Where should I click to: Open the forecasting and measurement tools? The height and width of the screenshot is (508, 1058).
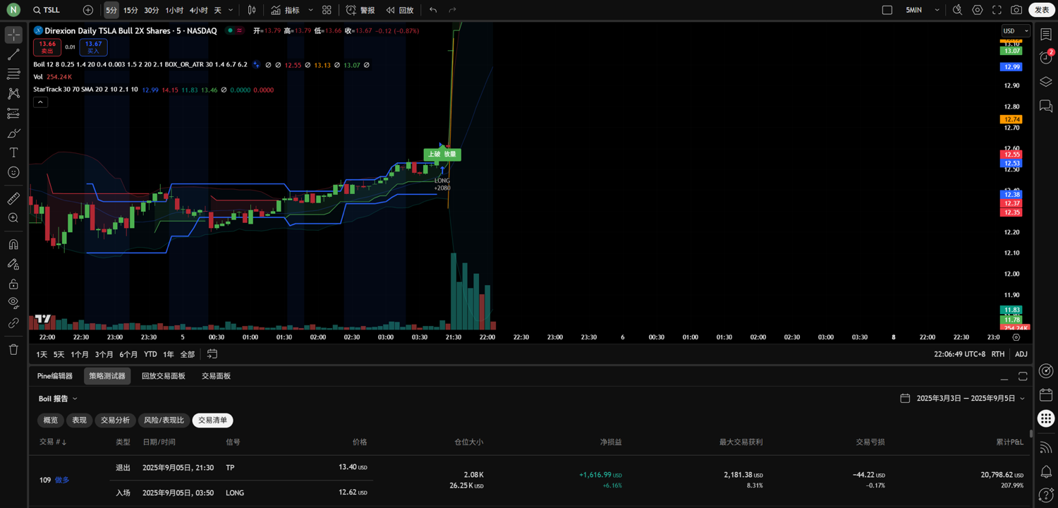click(13, 113)
